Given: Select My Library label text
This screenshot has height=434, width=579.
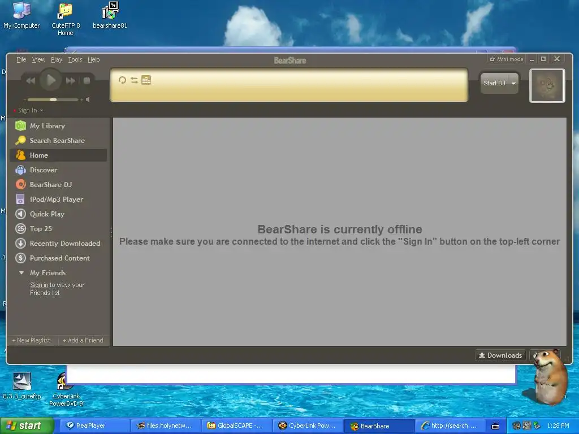Looking at the screenshot, I should tap(47, 126).
